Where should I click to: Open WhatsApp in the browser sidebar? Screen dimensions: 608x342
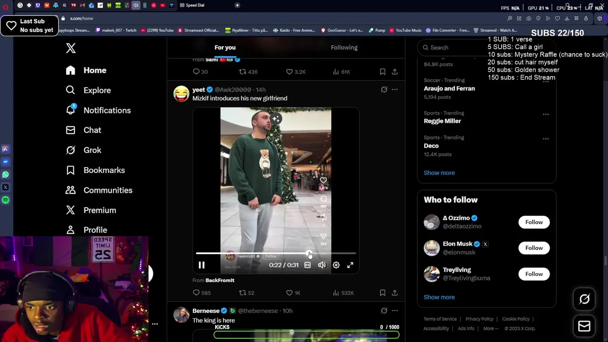tap(5, 174)
